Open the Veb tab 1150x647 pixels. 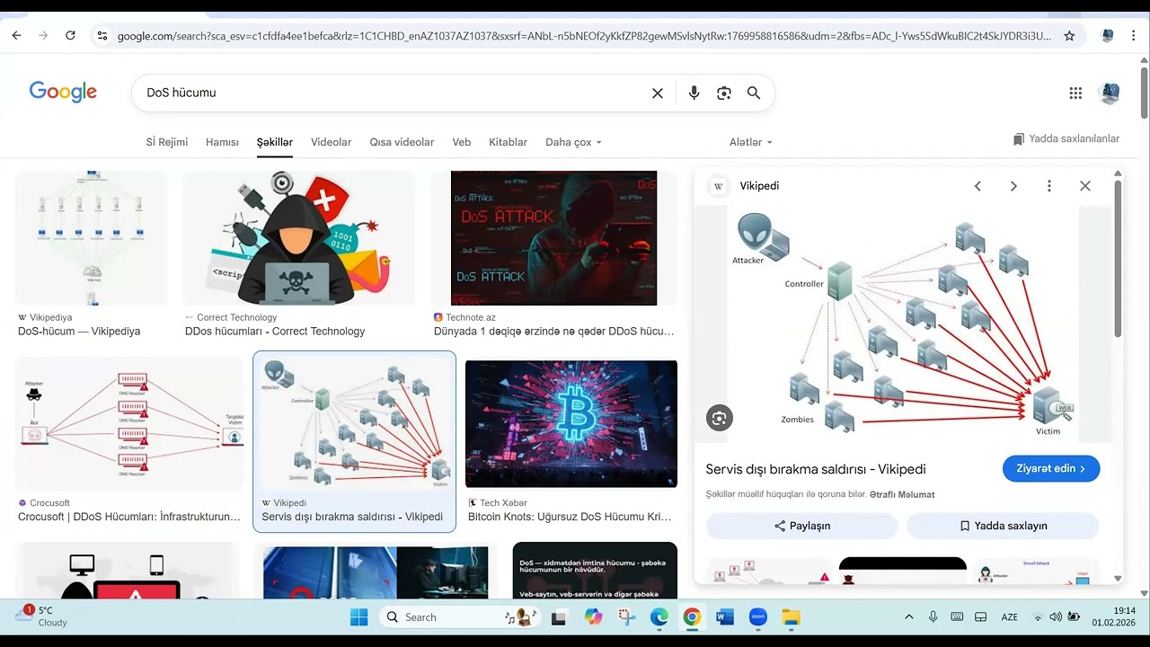462,142
